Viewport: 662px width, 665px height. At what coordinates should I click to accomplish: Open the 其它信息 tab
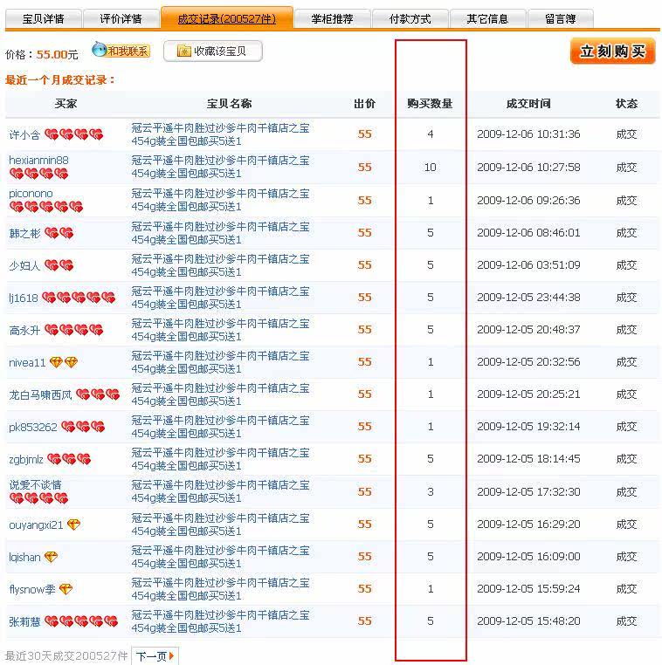pos(487,19)
